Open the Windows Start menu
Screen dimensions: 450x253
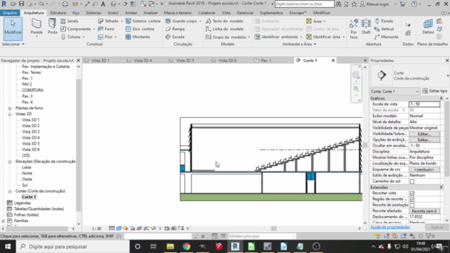coord(8,247)
